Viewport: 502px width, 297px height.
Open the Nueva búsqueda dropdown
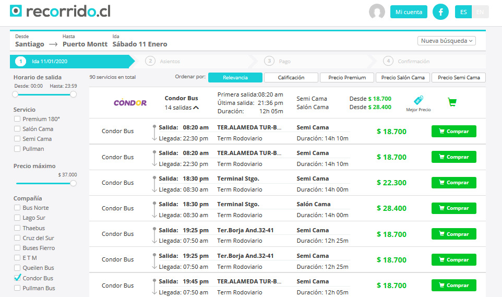[446, 41]
